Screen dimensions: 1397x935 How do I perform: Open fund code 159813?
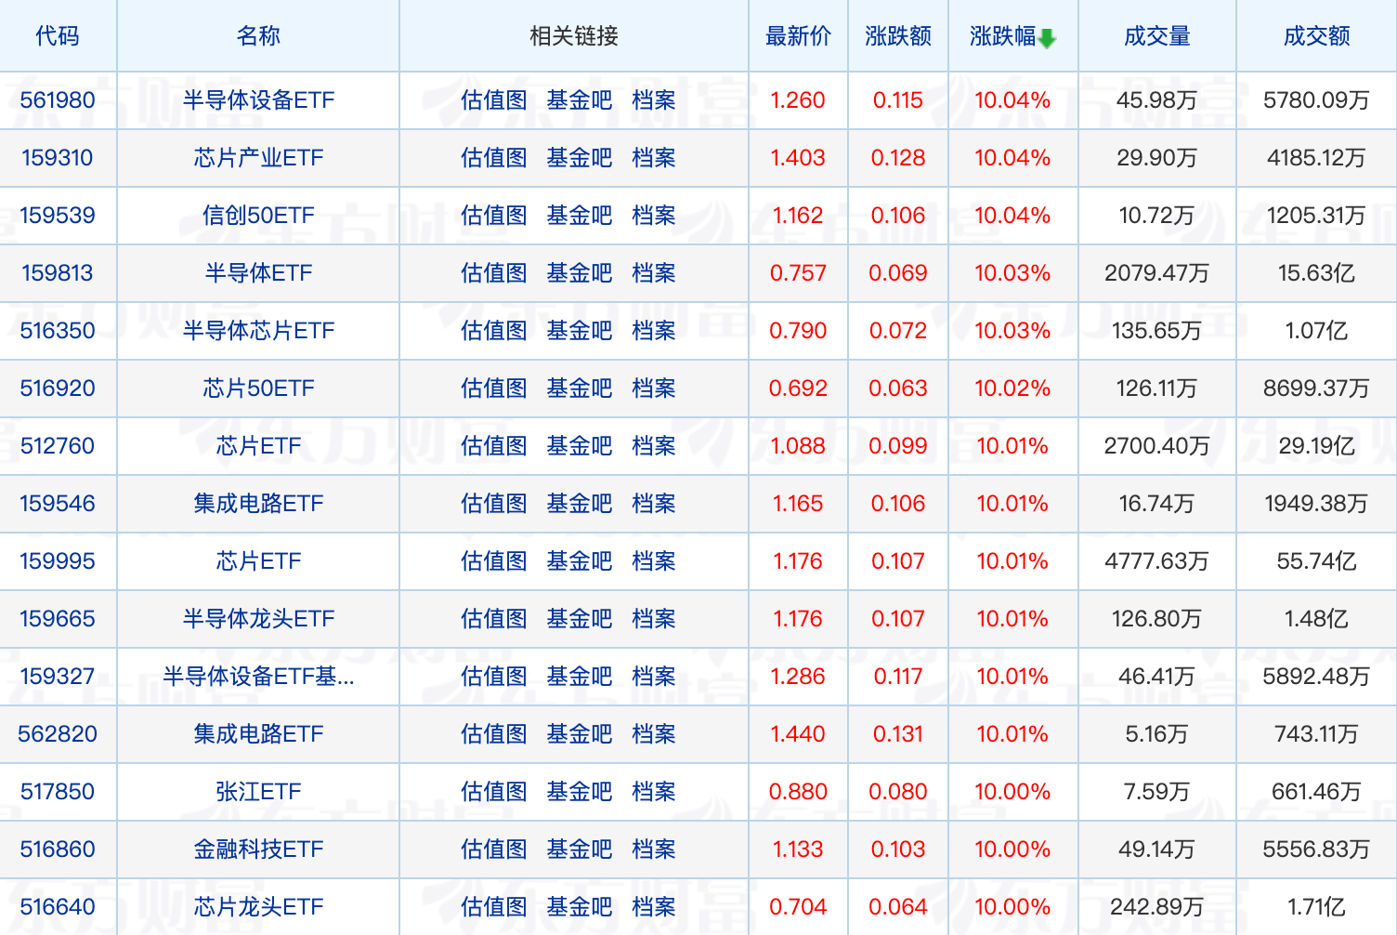pyautogui.click(x=58, y=273)
